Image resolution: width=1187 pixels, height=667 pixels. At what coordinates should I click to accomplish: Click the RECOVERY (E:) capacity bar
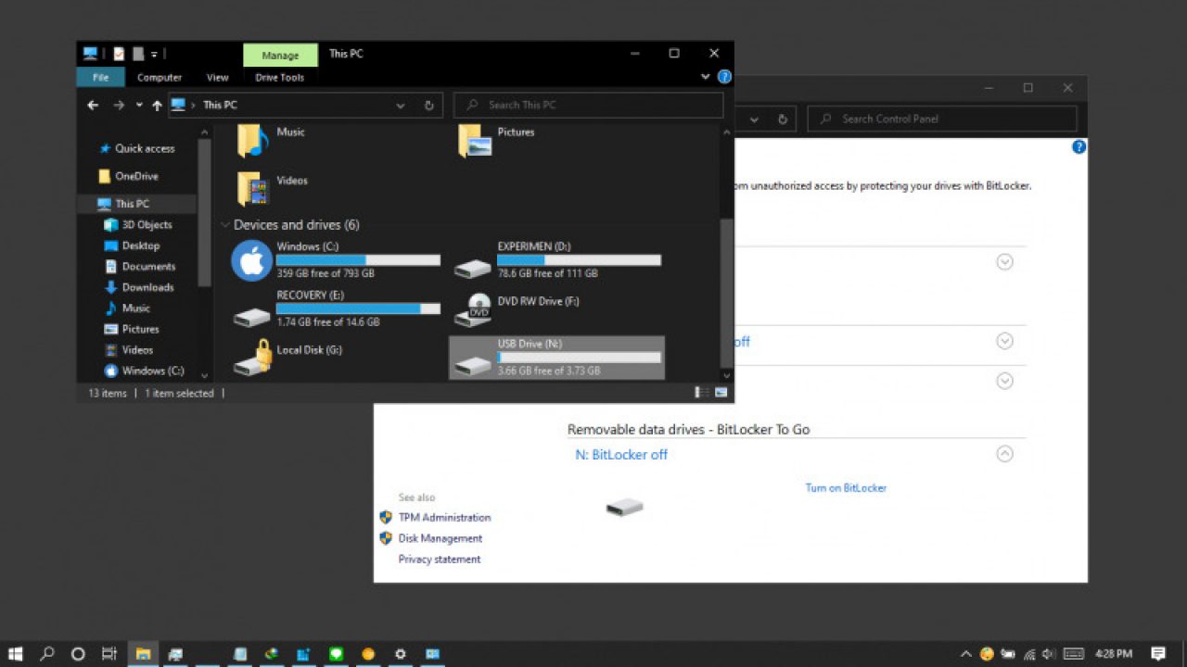pos(358,308)
